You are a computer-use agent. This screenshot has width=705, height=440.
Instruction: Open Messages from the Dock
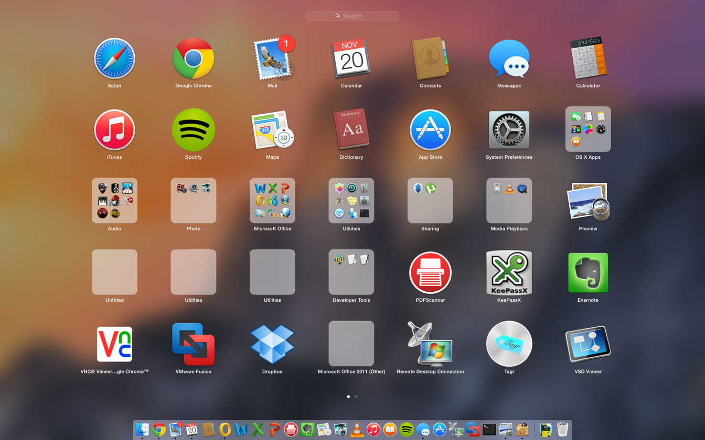(x=423, y=430)
